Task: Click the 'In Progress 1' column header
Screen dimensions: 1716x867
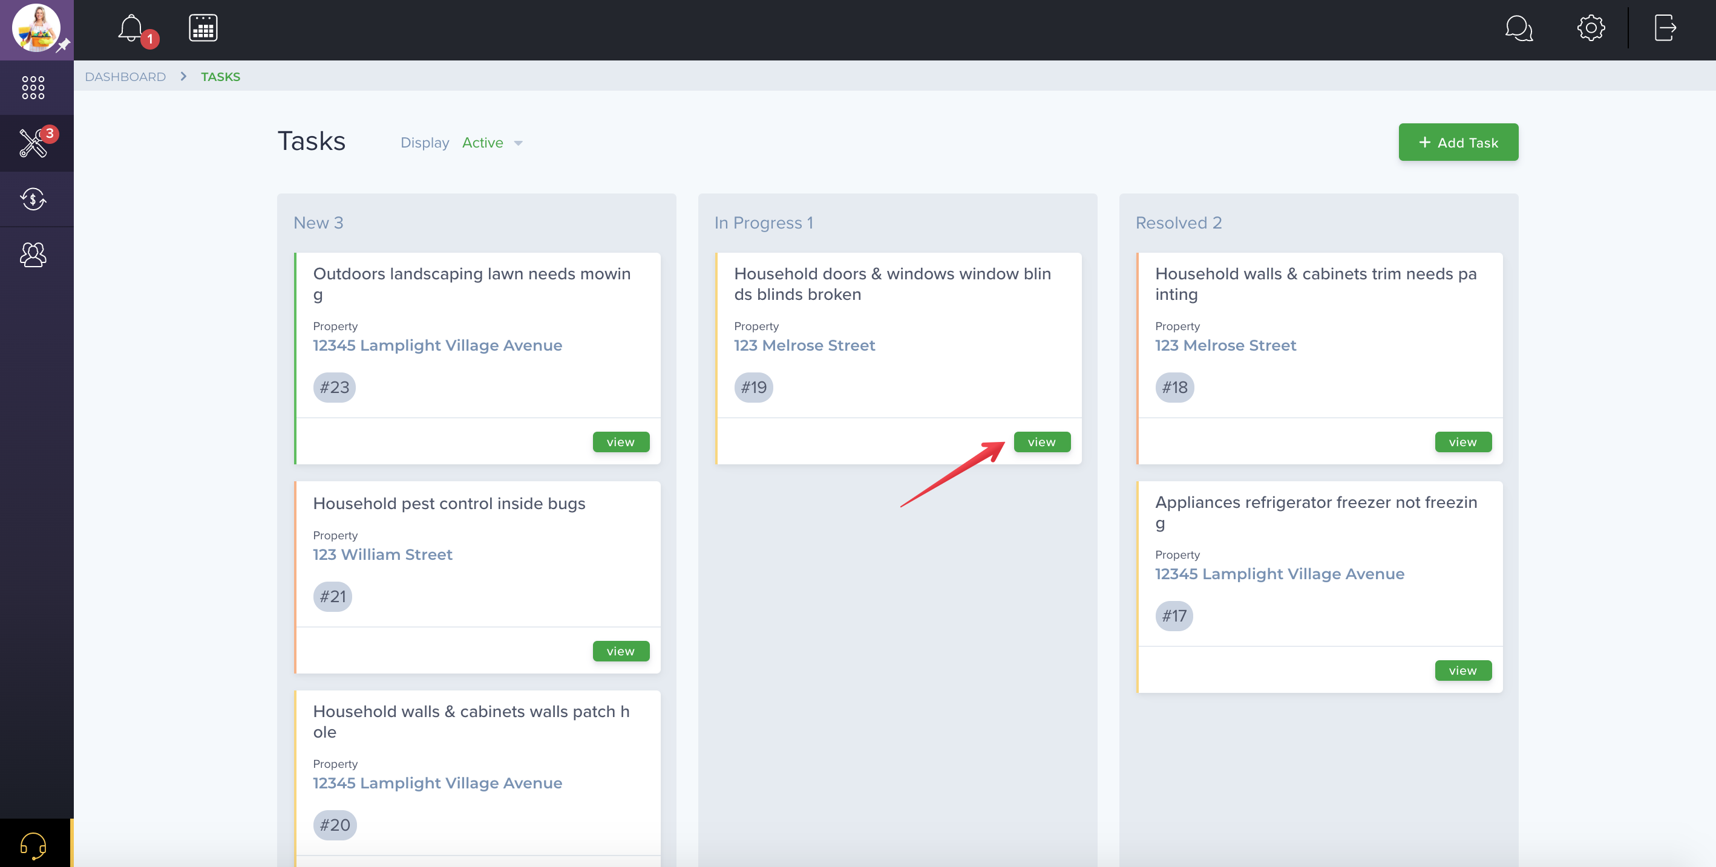Action: (x=764, y=222)
